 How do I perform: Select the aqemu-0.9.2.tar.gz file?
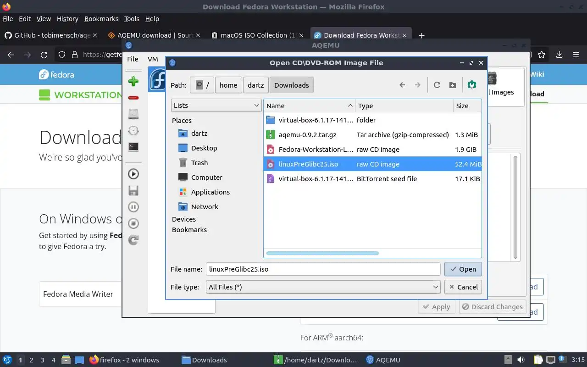pyautogui.click(x=372, y=135)
